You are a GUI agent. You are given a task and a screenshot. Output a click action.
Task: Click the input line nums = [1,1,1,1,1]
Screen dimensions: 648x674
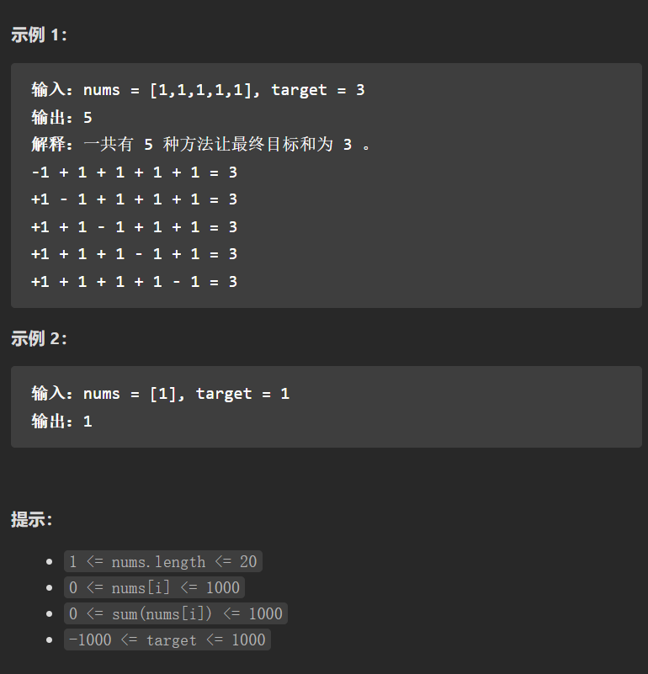pyautogui.click(x=198, y=90)
